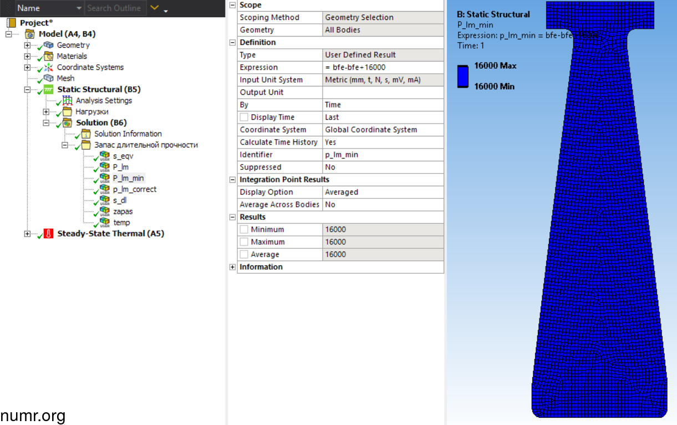
Task: Toggle the Minimum result checkbox
Action: coord(244,229)
